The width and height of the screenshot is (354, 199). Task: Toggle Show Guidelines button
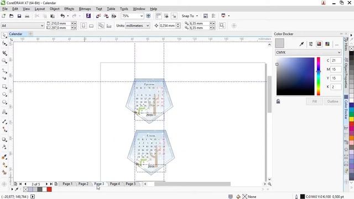174,16
